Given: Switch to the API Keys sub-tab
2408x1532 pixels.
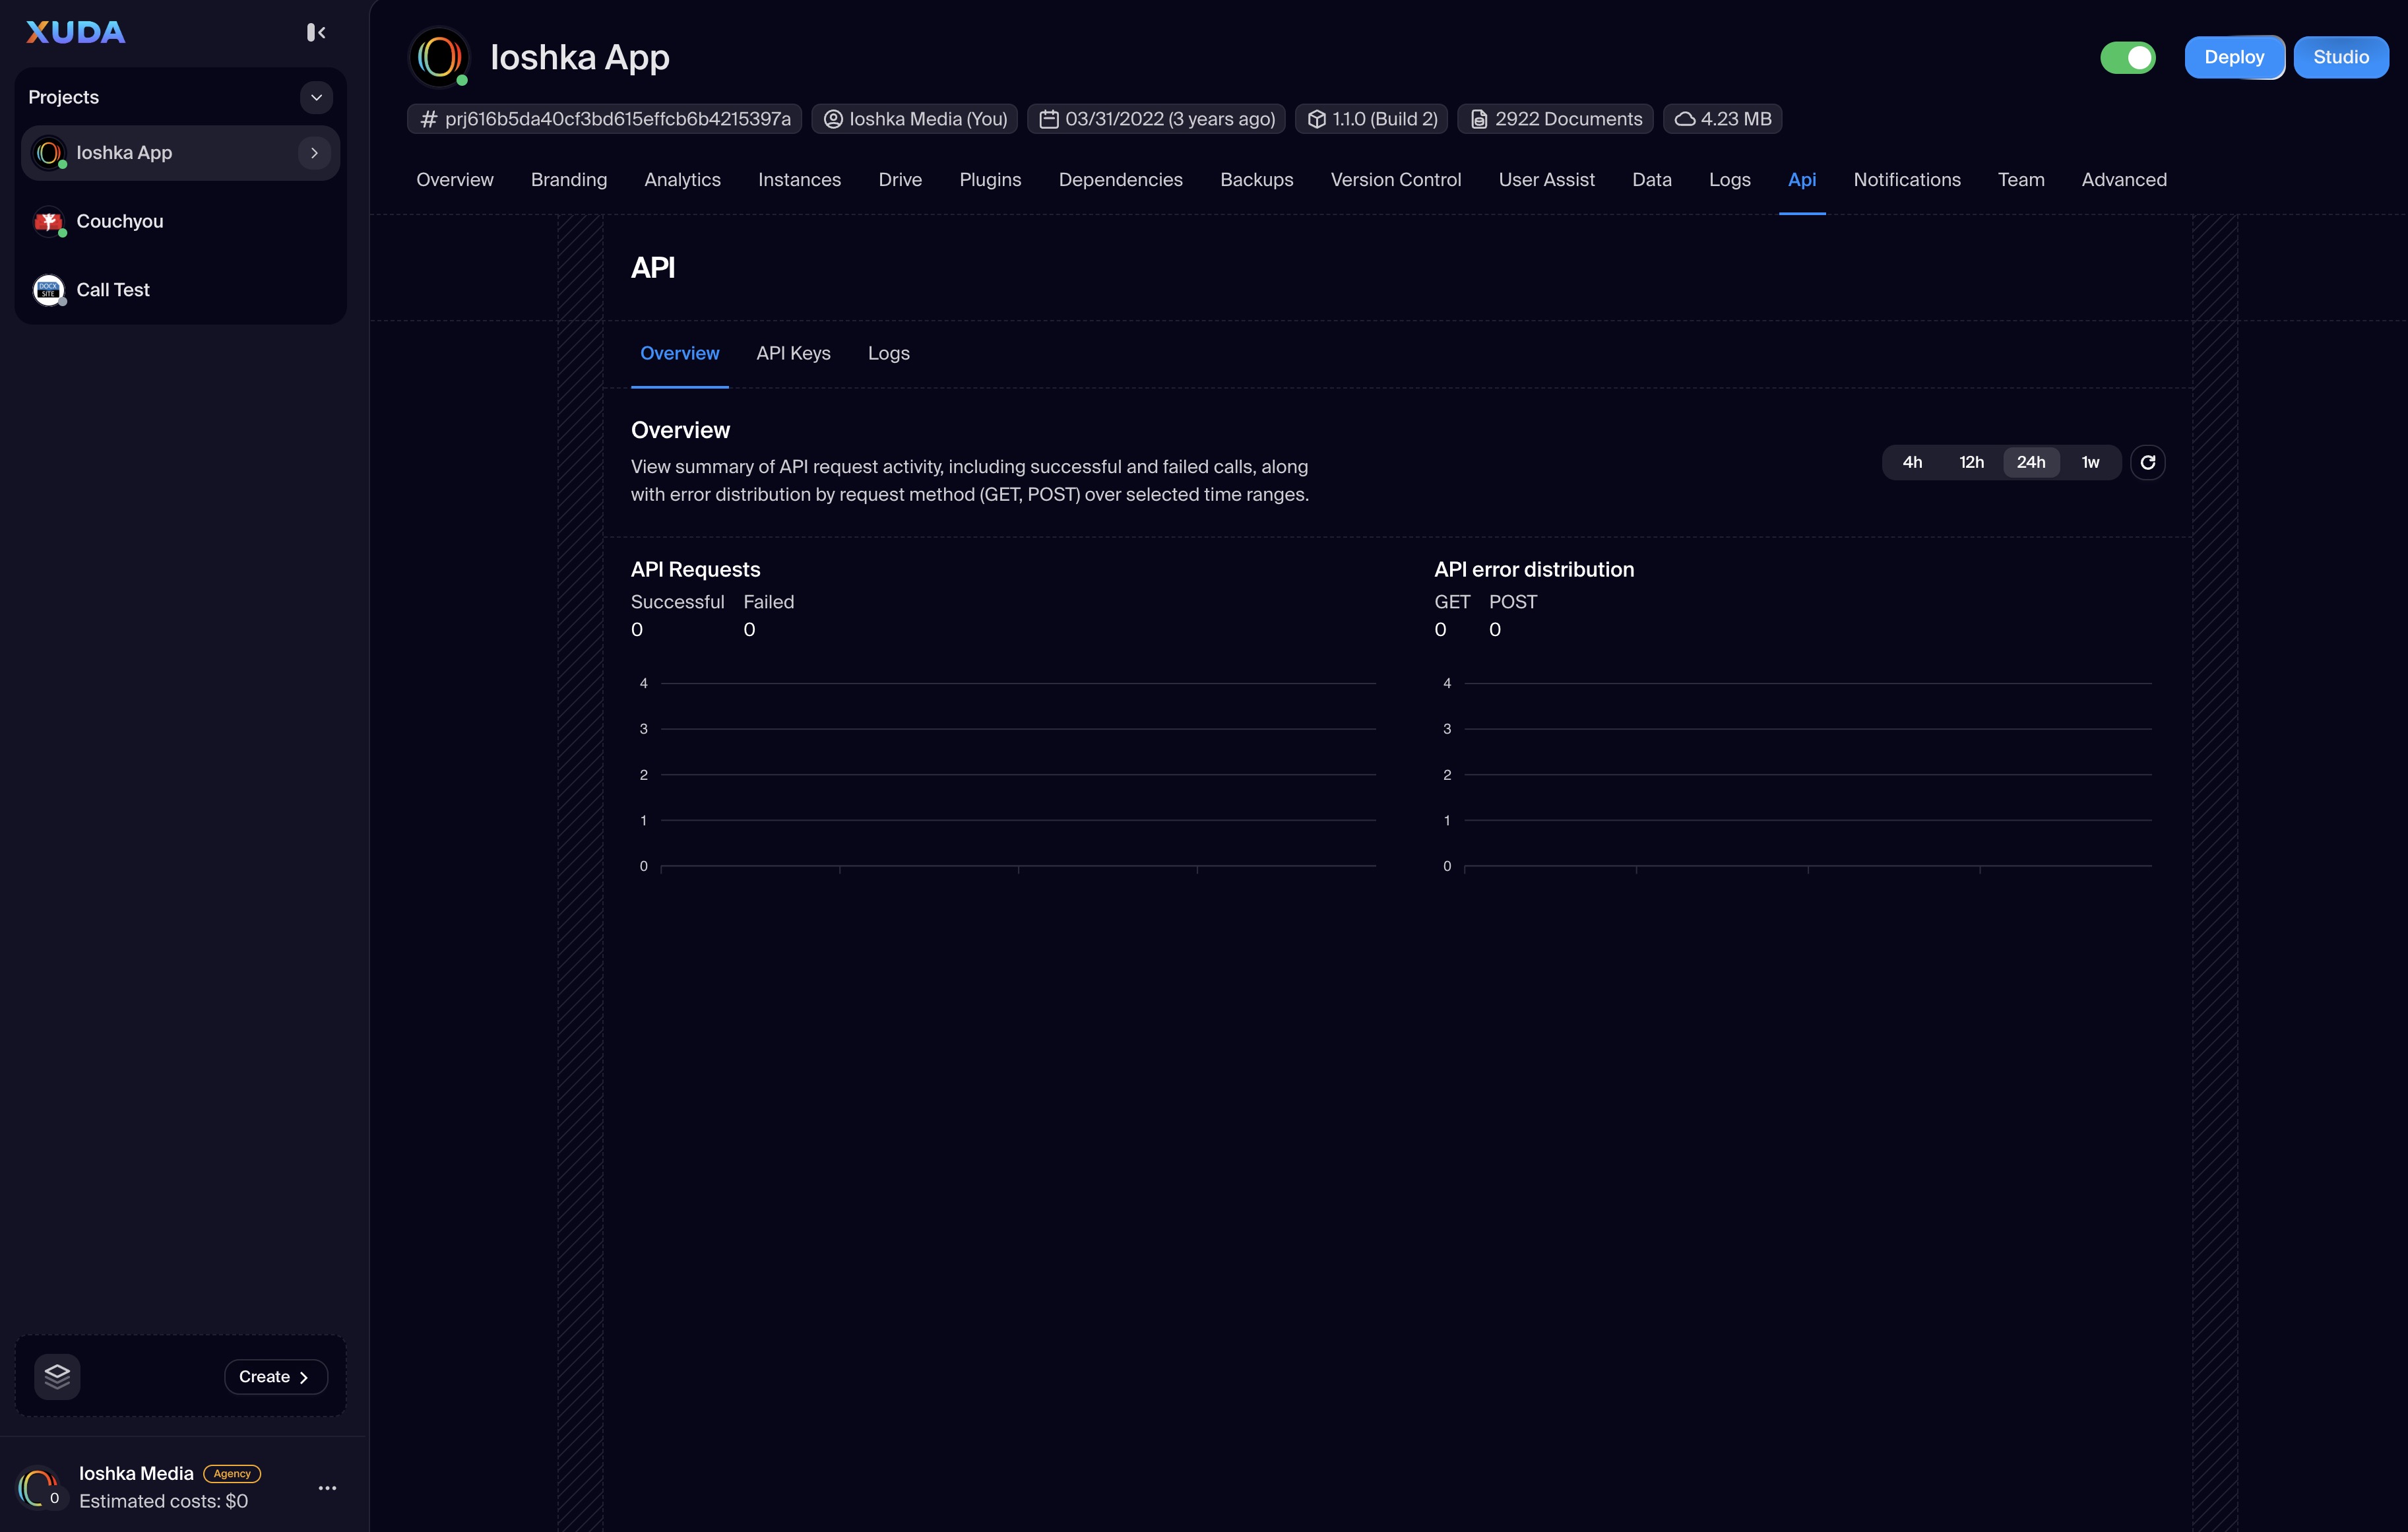Looking at the screenshot, I should tap(793, 353).
